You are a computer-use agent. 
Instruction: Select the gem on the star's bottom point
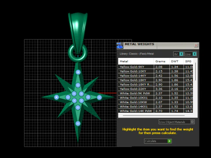click(78, 123)
